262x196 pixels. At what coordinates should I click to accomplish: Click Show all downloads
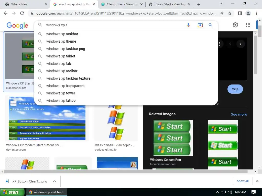tap(243, 181)
